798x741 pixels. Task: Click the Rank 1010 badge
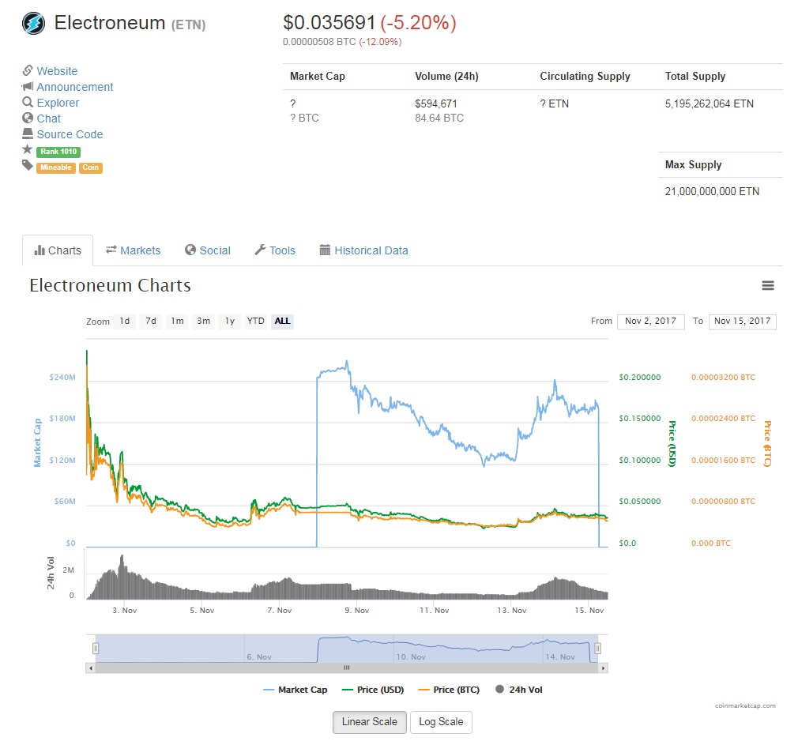(58, 152)
